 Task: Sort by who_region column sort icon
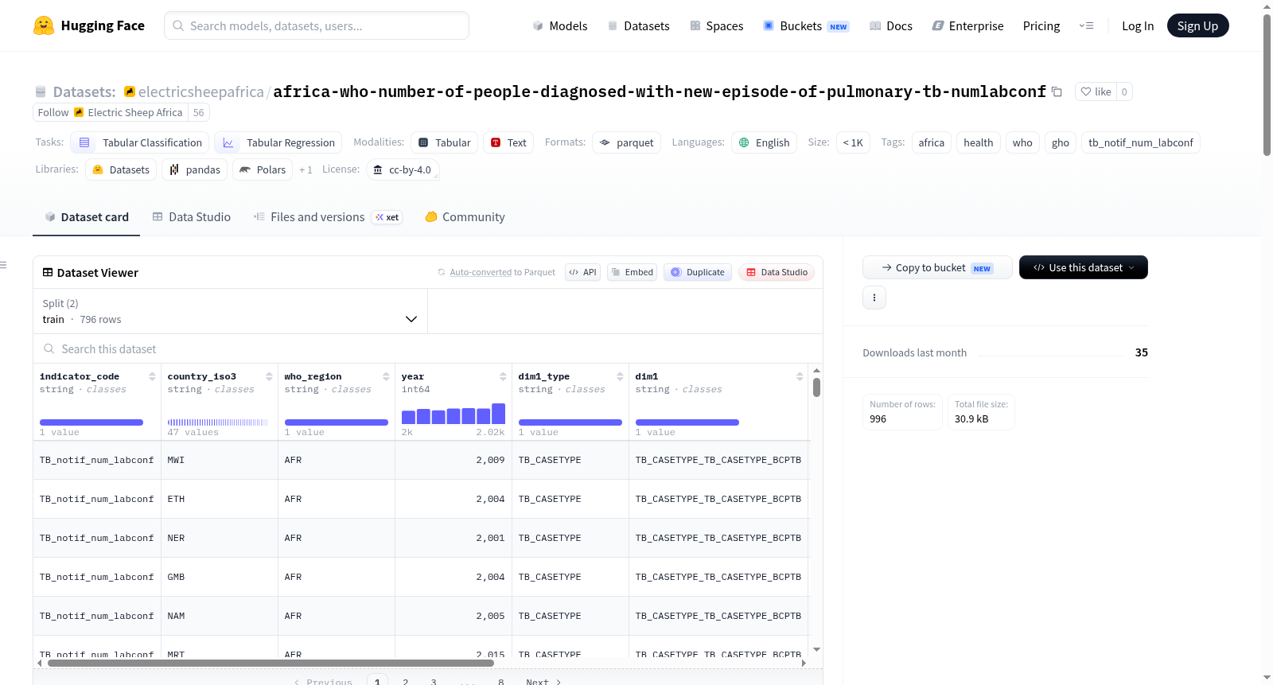(x=386, y=376)
